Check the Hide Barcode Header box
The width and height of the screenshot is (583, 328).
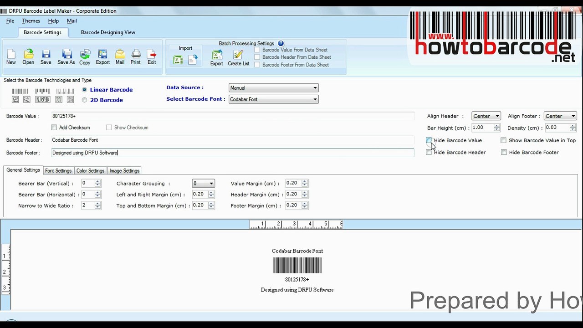[x=429, y=152]
